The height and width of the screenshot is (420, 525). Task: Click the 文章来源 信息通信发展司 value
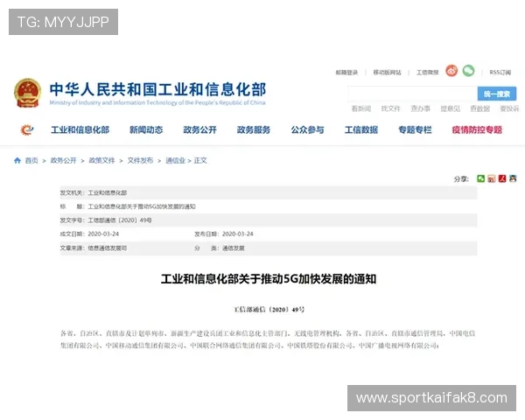[x=107, y=248]
